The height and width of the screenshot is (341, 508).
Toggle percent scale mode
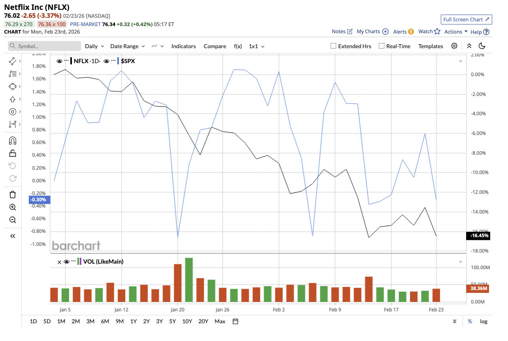click(x=470, y=321)
